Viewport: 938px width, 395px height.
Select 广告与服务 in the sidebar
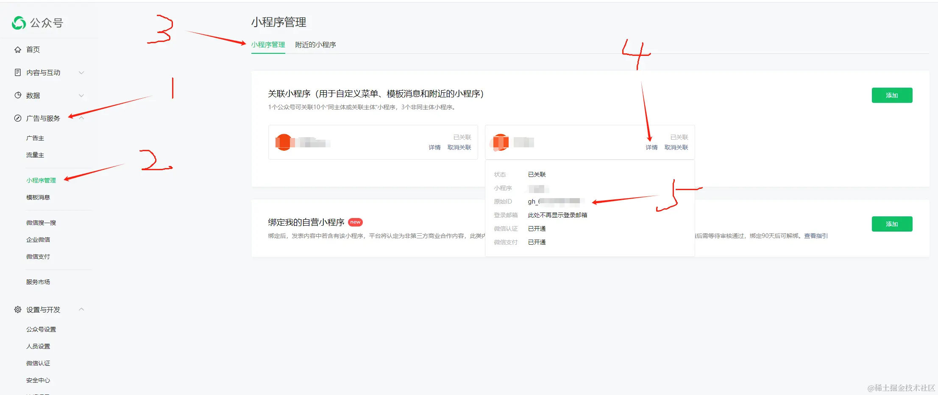[43, 118]
